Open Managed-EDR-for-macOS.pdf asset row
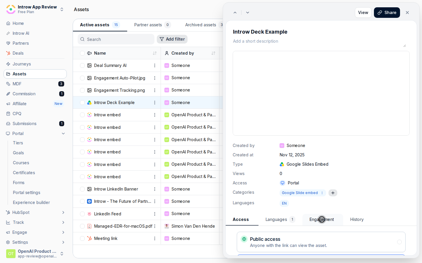Viewport: 422px width, 263px height. 123,226
